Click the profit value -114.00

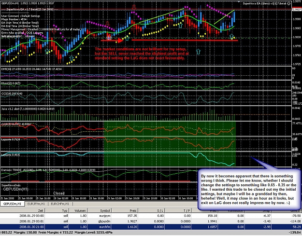[x=295, y=221]
